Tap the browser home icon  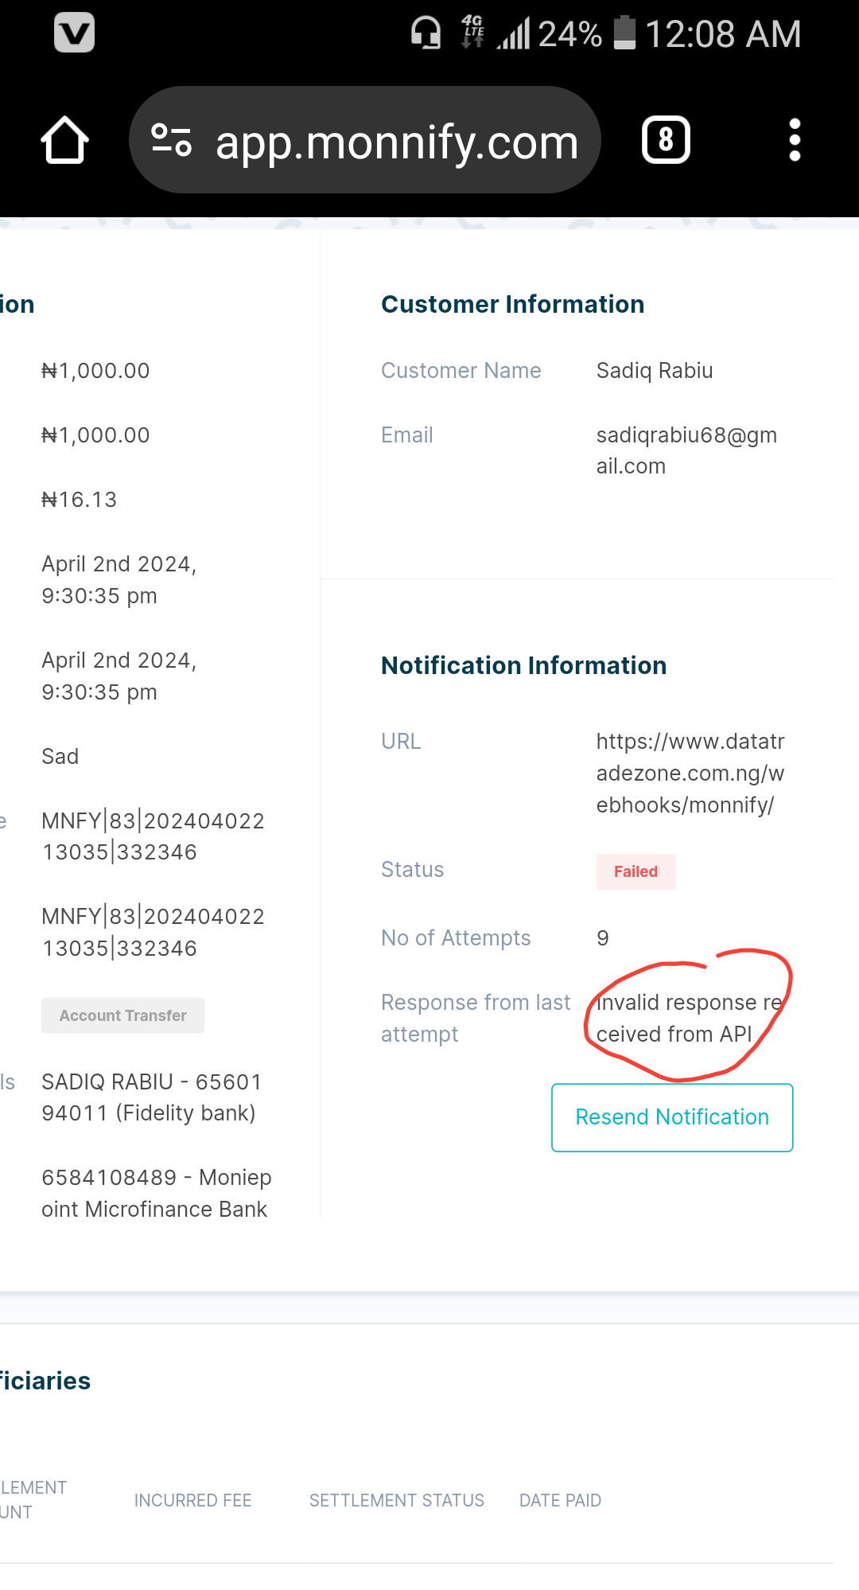coord(64,141)
